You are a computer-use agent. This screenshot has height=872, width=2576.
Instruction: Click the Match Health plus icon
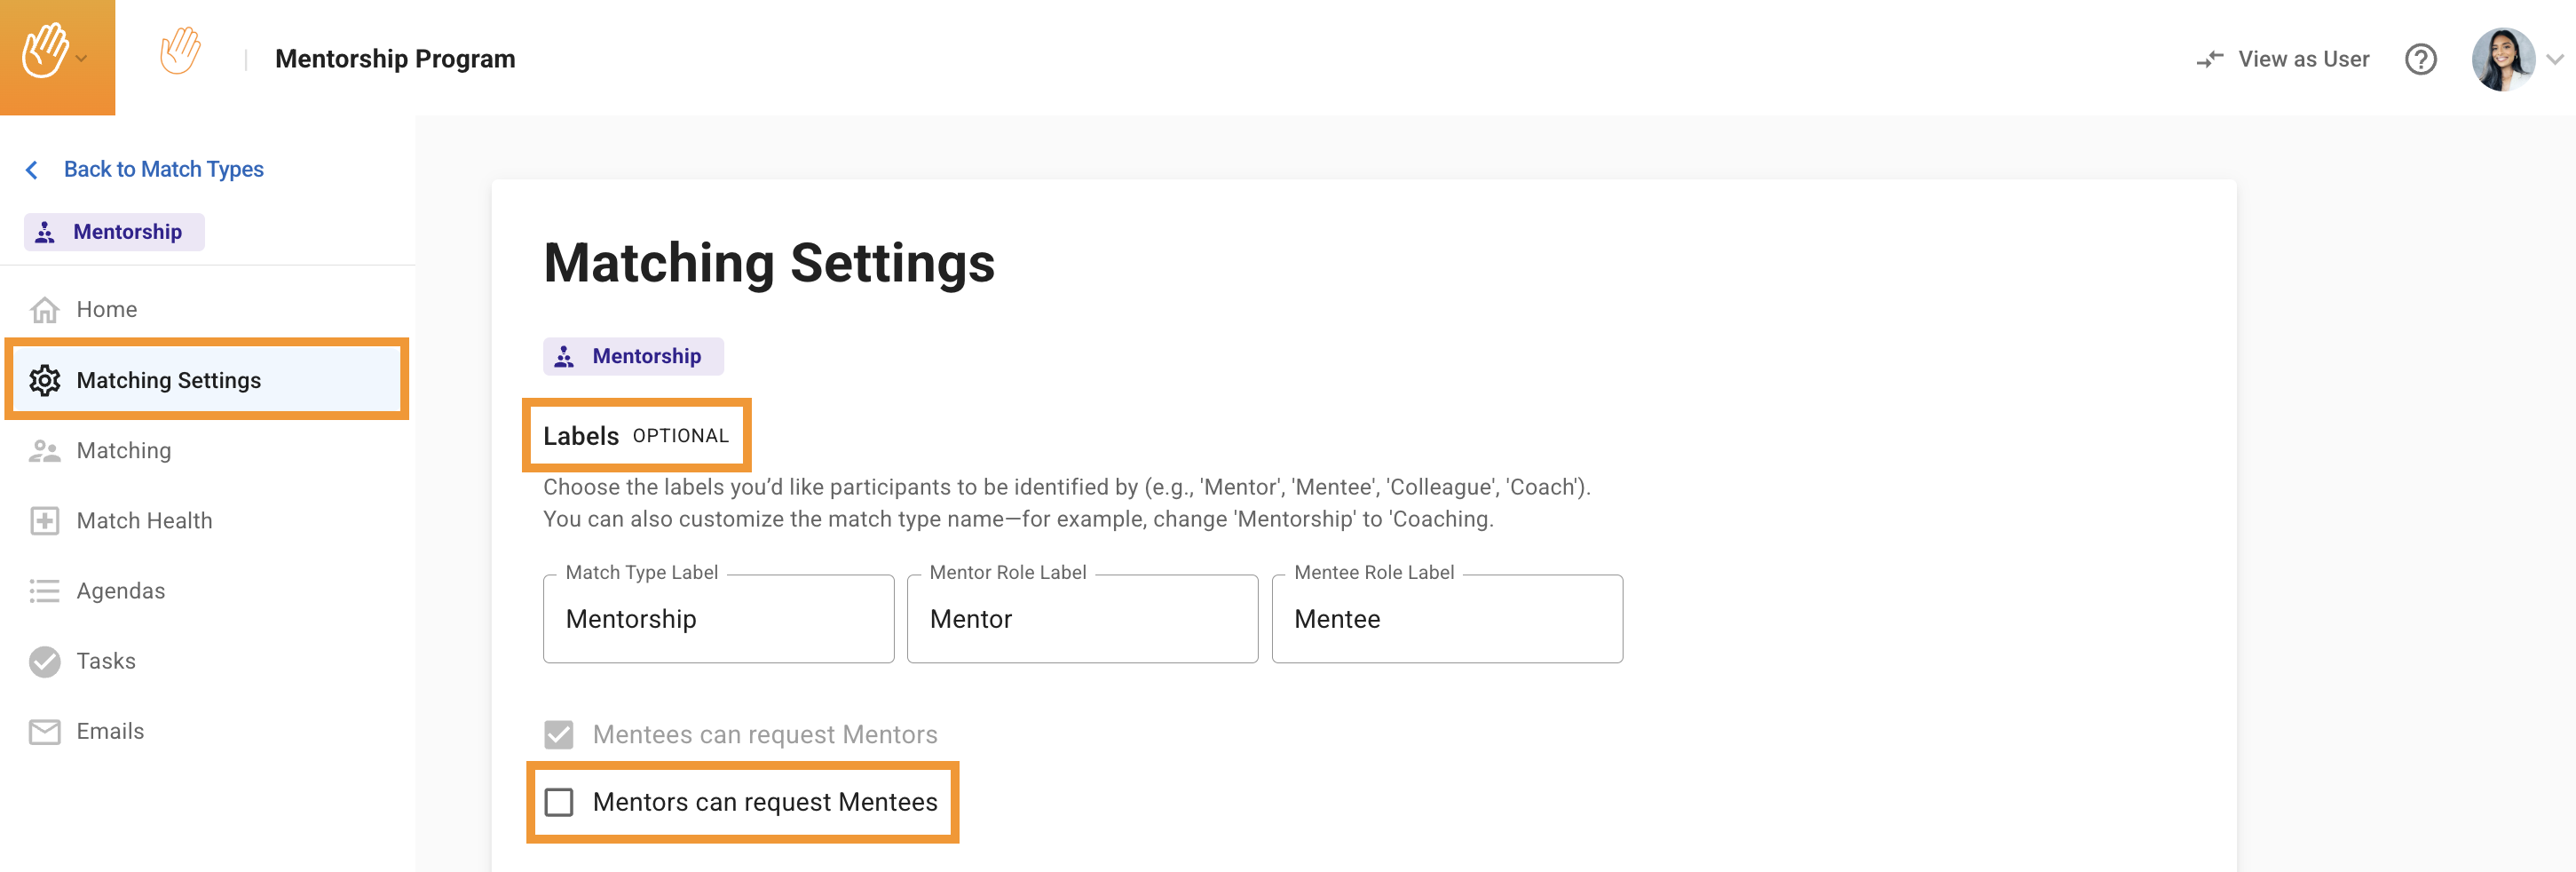pyautogui.click(x=44, y=521)
